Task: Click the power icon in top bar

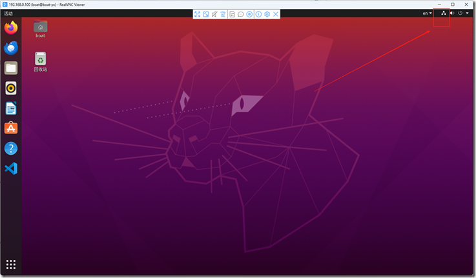Action: (x=460, y=13)
